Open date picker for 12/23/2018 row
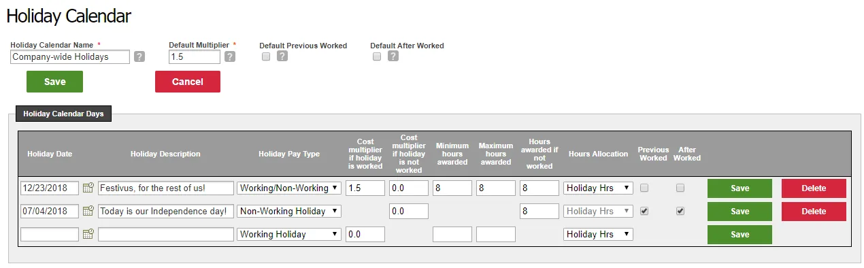 pyautogui.click(x=88, y=188)
